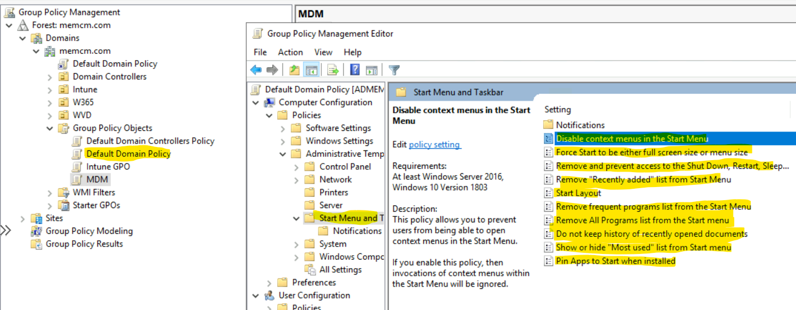
Task: Click the Computer Configuration node icon
Action: (269, 102)
